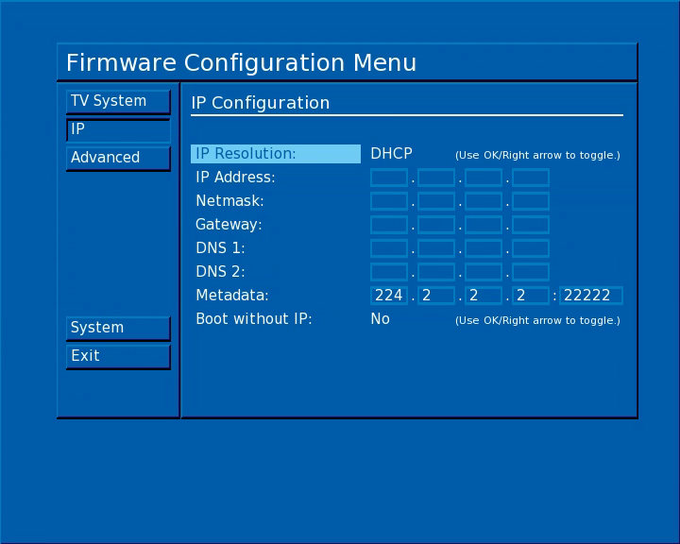
Task: Toggle the Boot without IP 'No' value
Action: 380,319
